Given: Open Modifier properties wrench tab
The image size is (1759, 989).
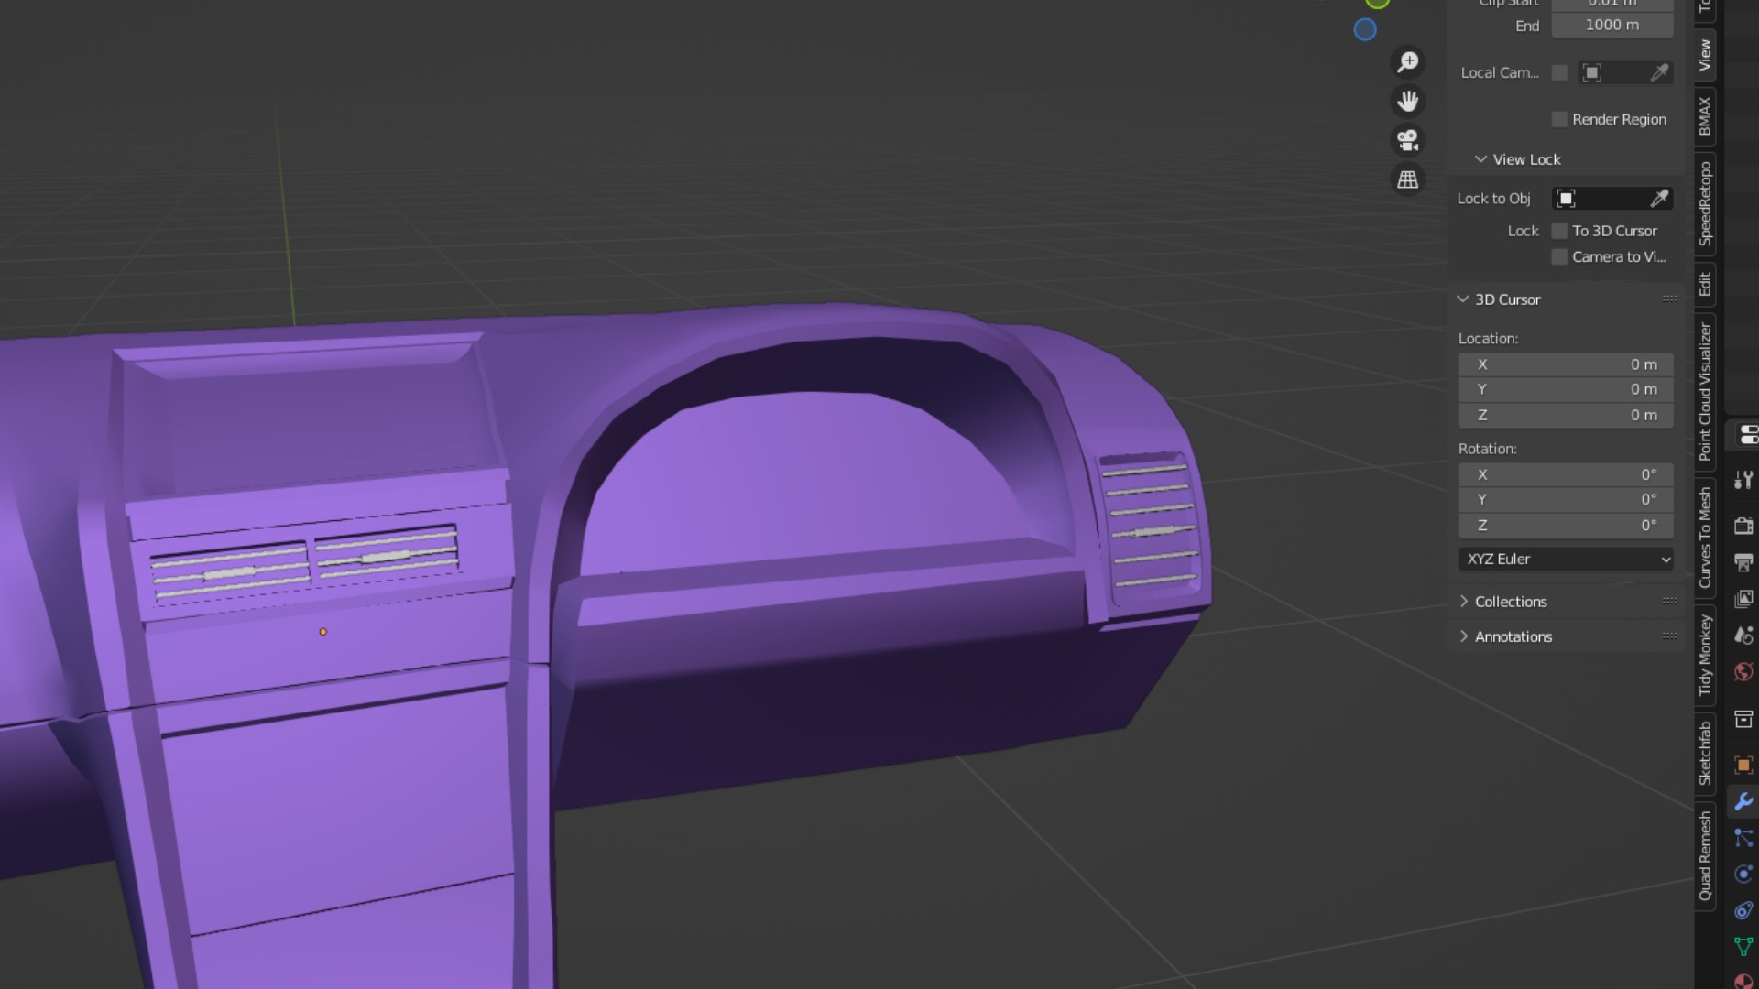Looking at the screenshot, I should pos(1743,801).
